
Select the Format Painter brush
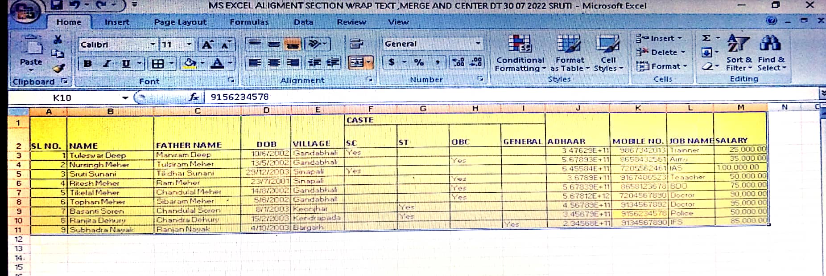pyautogui.click(x=58, y=68)
